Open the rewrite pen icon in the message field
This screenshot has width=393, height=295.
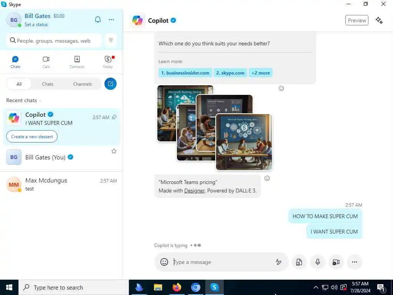click(x=279, y=262)
